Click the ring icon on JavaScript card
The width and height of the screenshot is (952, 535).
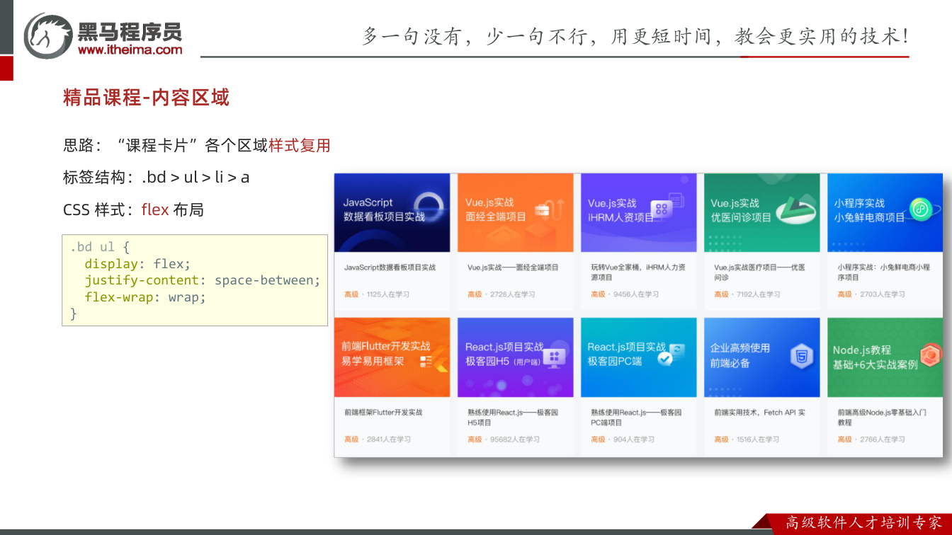(x=427, y=206)
